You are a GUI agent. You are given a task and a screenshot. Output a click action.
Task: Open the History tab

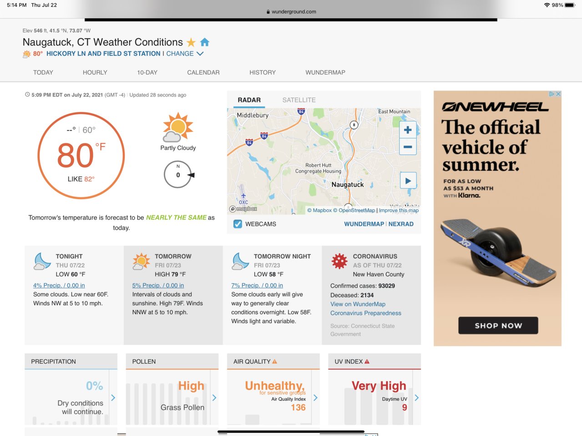(263, 72)
